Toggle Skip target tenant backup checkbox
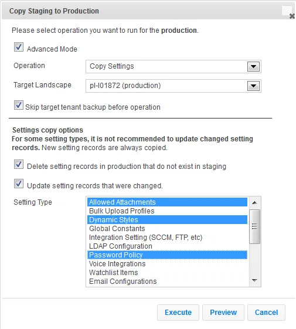This screenshot has width=296, height=329. click(19, 105)
